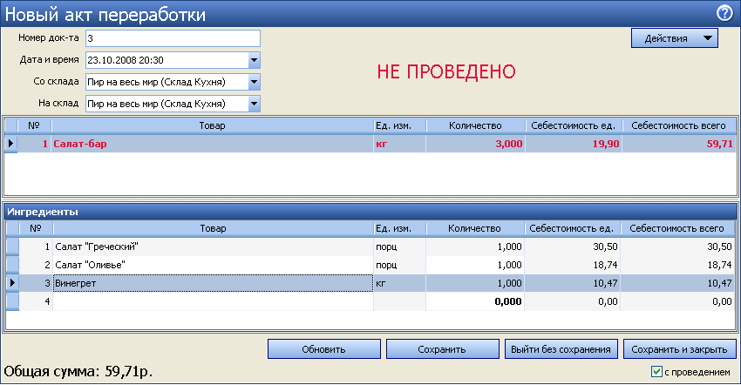This screenshot has height=385, width=741.
Task: Click top table Количество column header
Action: coord(475,125)
